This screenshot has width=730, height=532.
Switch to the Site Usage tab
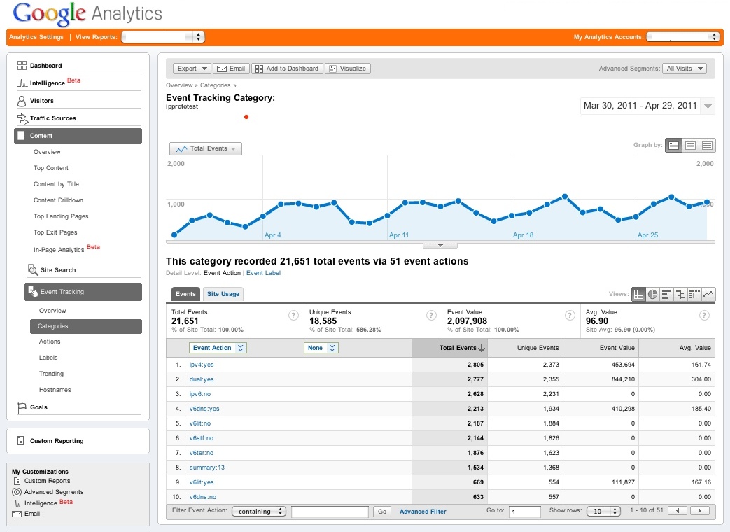223,294
